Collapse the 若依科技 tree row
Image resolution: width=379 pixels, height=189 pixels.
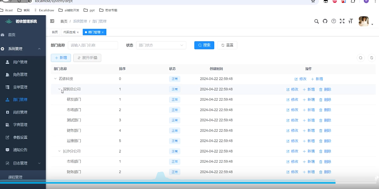[x=55, y=79]
